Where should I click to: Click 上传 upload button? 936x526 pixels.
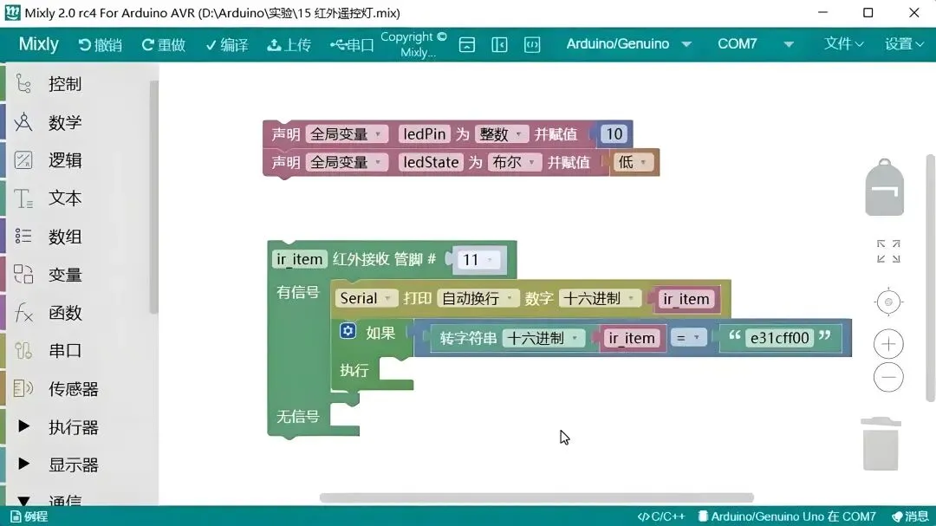pos(289,45)
